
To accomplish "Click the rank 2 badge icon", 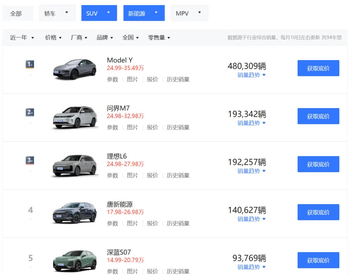I will [30, 112].
